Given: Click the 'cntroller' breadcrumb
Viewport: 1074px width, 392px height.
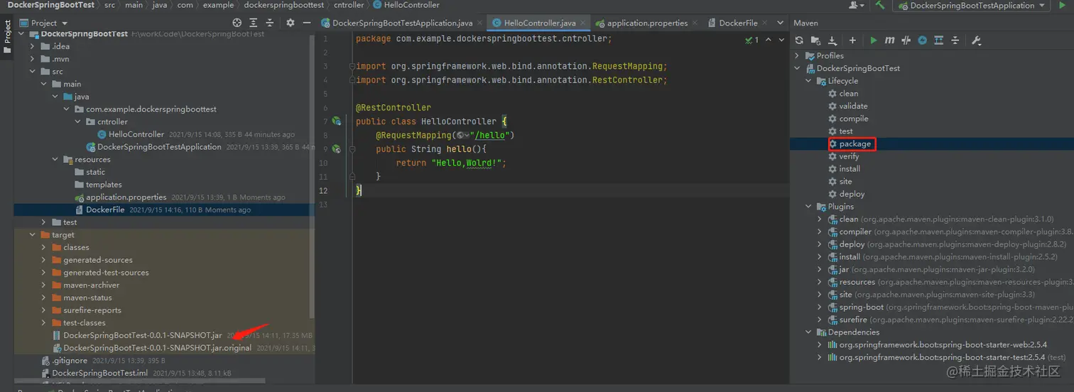Looking at the screenshot, I should (x=349, y=5).
